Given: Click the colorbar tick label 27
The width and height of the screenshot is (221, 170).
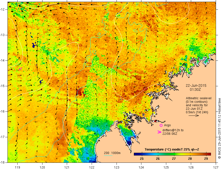Looking at the screenshot, I should click(x=174, y=159).
